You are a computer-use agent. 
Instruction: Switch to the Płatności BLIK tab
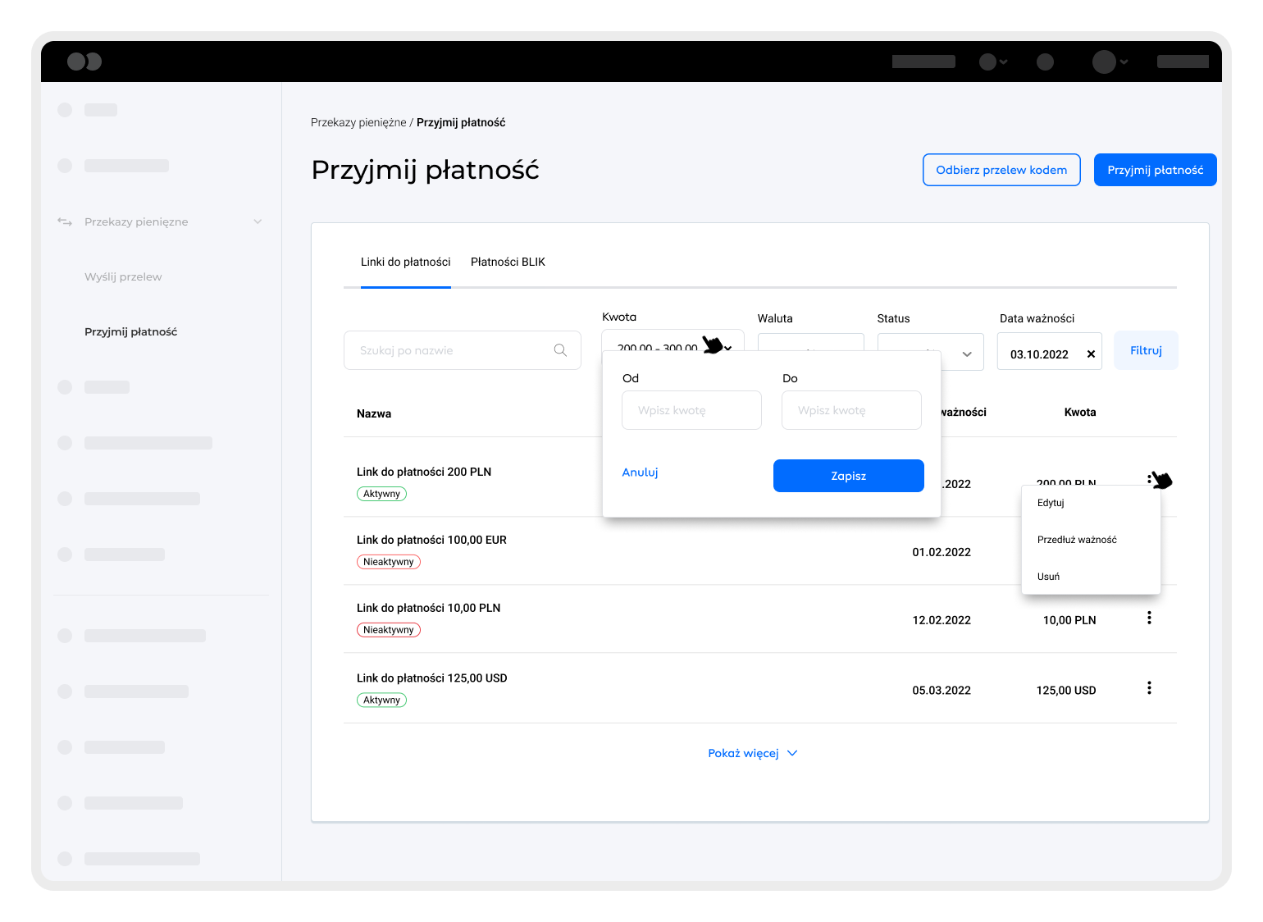tap(508, 262)
